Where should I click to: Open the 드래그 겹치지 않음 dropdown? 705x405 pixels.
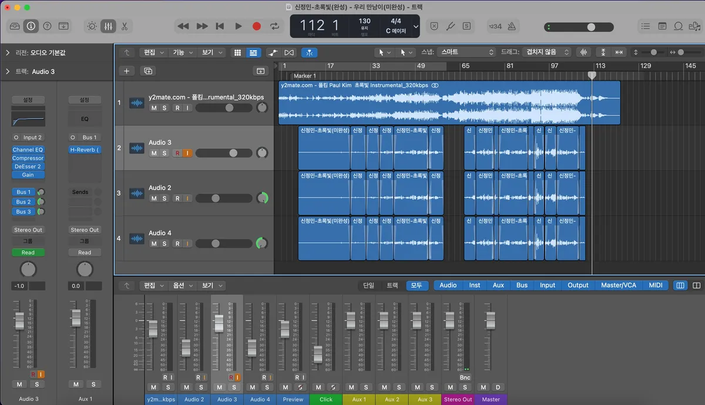pos(548,52)
